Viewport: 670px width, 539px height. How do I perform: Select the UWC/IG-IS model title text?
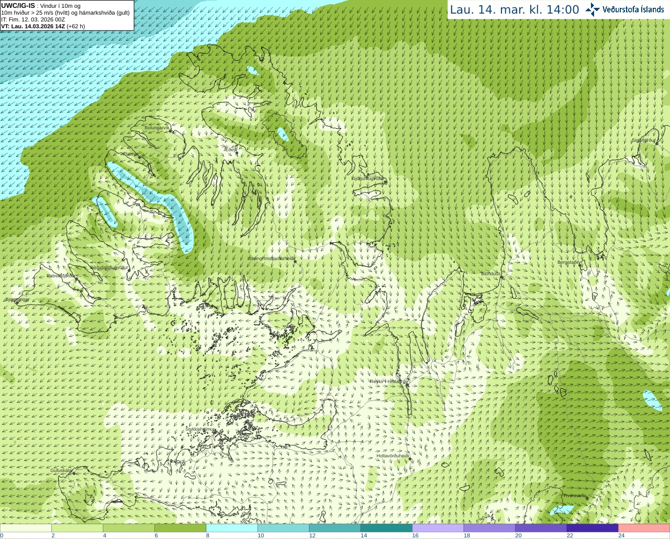click(x=18, y=6)
